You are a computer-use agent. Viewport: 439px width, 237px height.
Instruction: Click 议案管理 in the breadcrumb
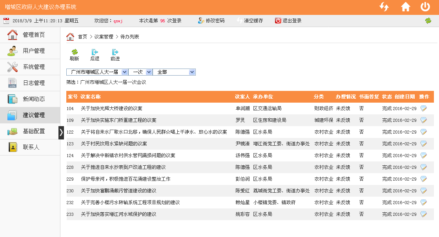tap(104, 37)
